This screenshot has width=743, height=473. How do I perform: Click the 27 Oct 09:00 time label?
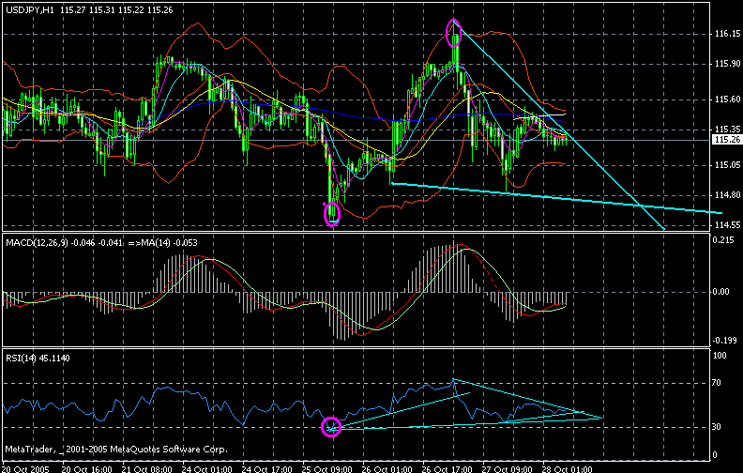[x=507, y=469]
